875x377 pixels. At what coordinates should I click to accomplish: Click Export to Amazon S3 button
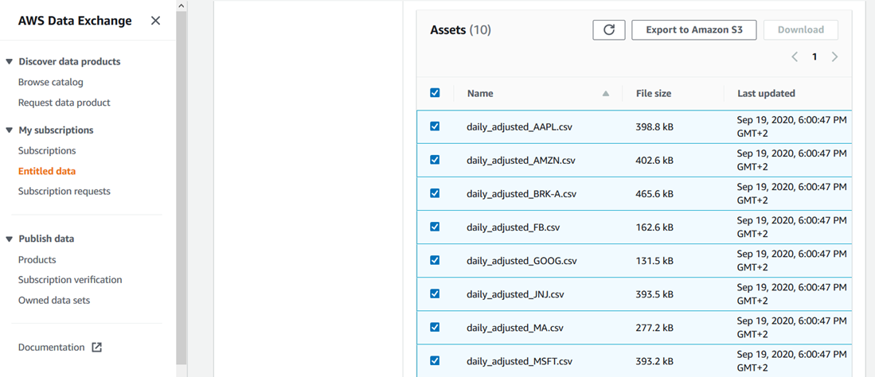(x=694, y=30)
